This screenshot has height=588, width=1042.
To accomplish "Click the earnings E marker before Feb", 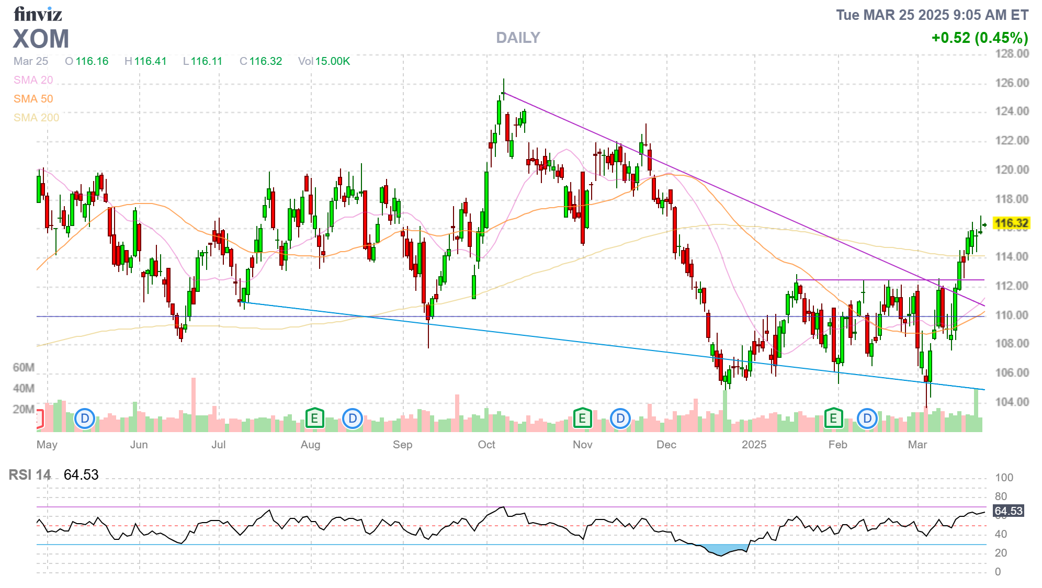I will click(x=833, y=419).
